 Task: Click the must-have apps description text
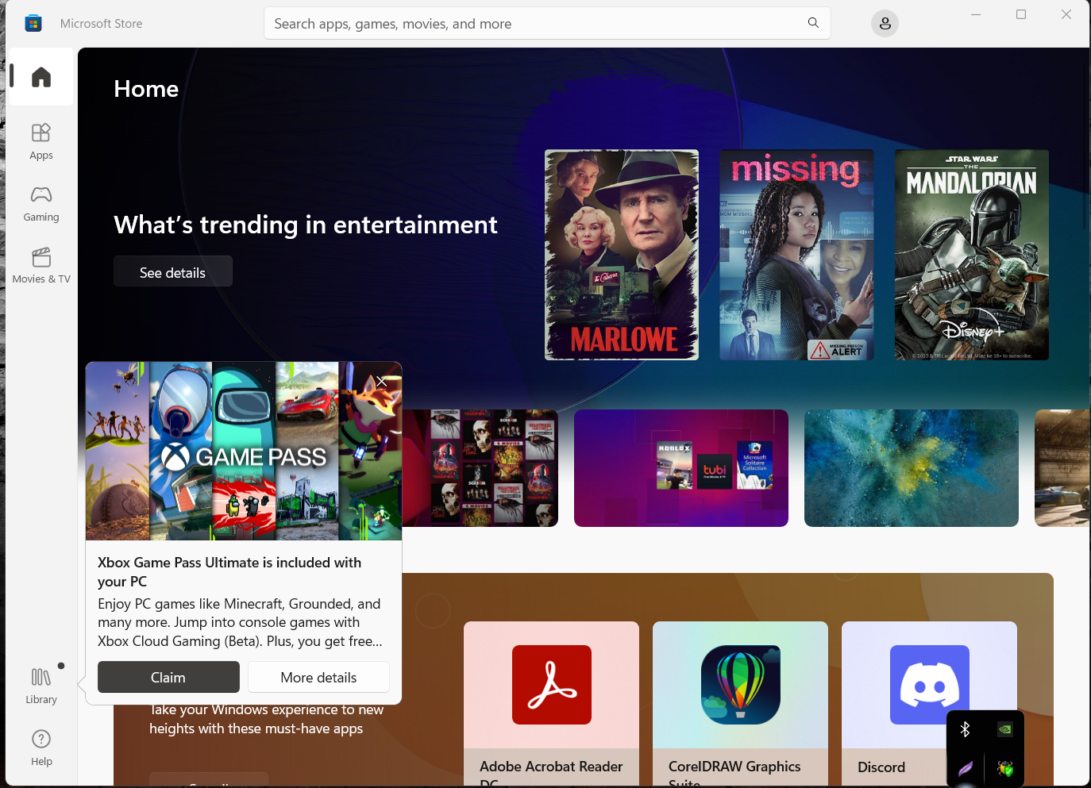coord(267,719)
